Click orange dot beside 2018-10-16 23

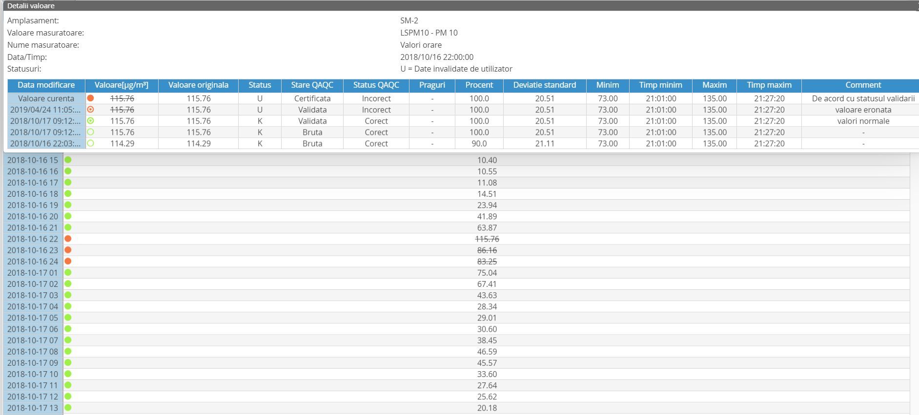click(x=68, y=250)
